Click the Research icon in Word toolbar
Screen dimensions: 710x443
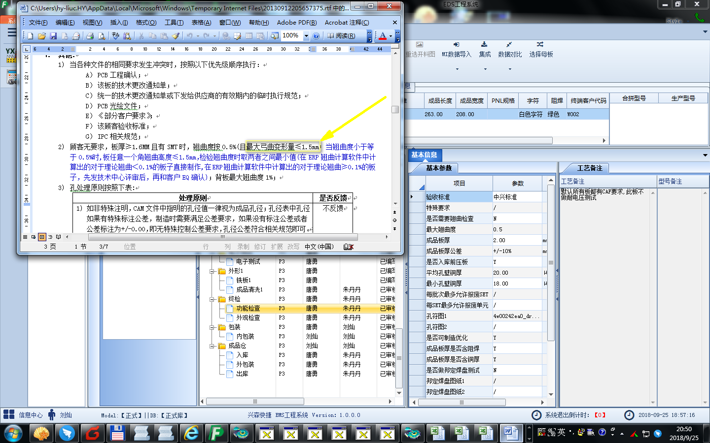click(127, 36)
